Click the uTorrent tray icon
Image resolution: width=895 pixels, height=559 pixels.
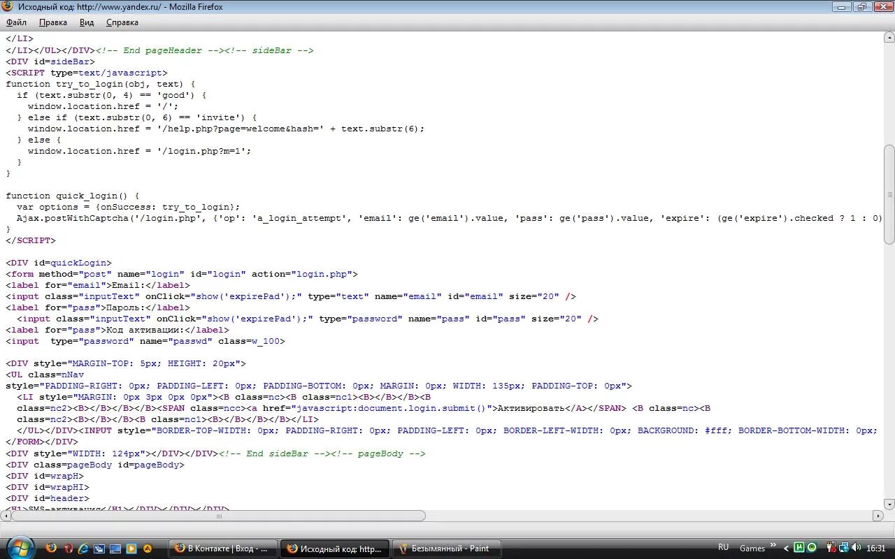[x=800, y=548]
